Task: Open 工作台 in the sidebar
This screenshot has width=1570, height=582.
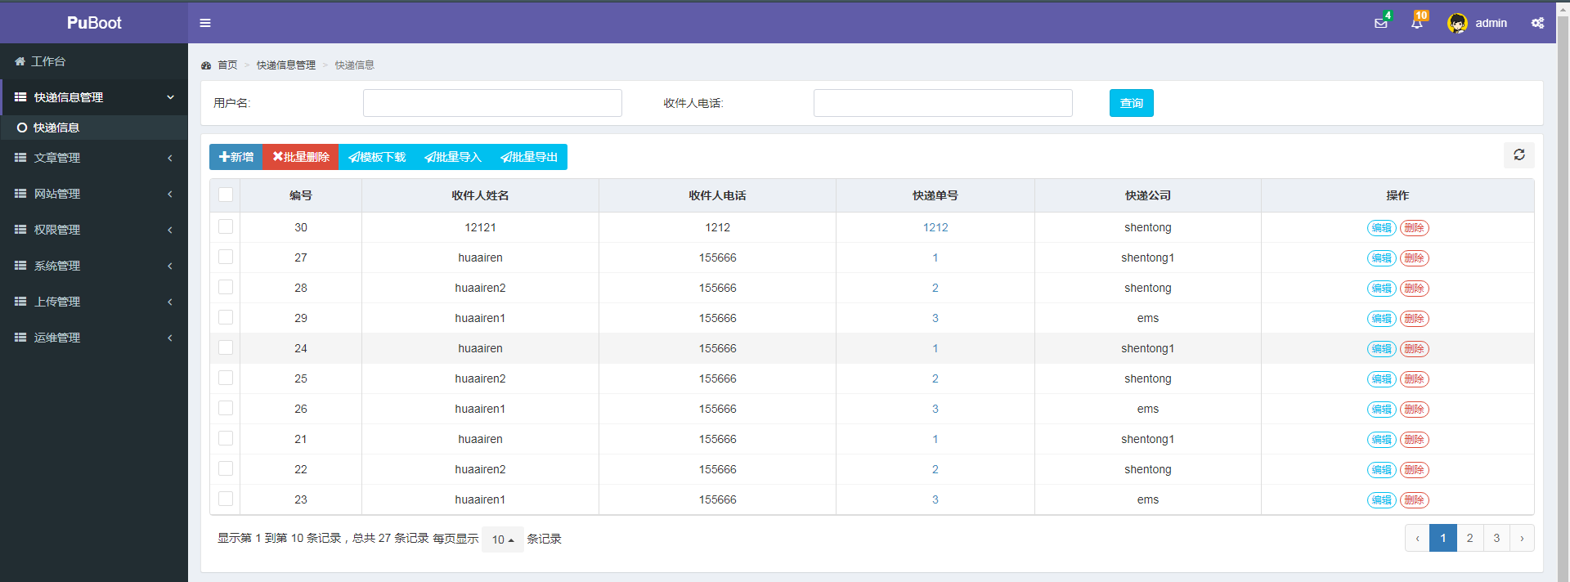Action: [94, 61]
